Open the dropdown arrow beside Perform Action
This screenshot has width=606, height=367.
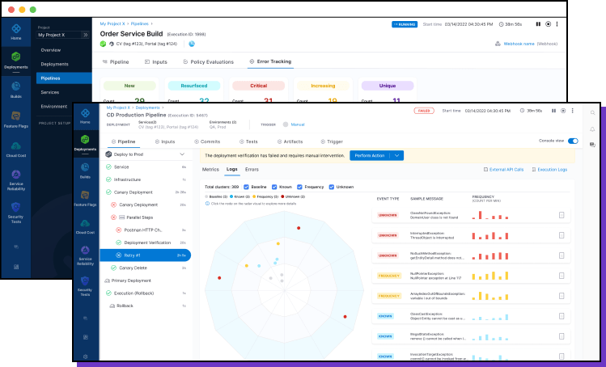(396, 155)
